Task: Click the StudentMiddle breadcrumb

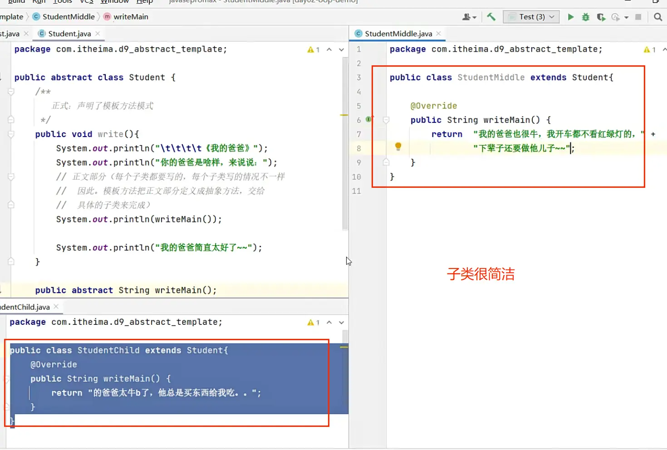Action: [x=69, y=17]
